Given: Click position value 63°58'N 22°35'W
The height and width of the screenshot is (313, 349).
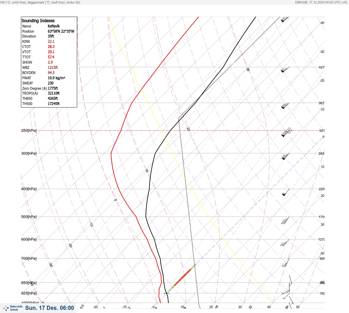Looking at the screenshot, I should pos(61,31).
